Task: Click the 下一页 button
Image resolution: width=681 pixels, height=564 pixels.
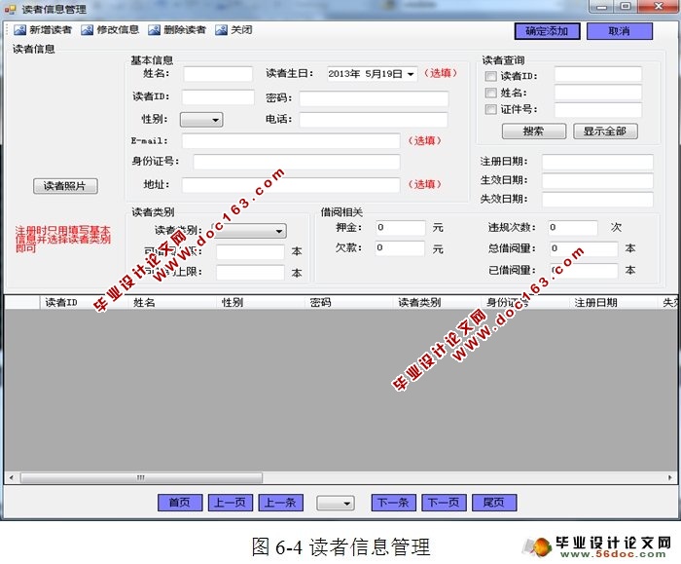Action: point(444,503)
